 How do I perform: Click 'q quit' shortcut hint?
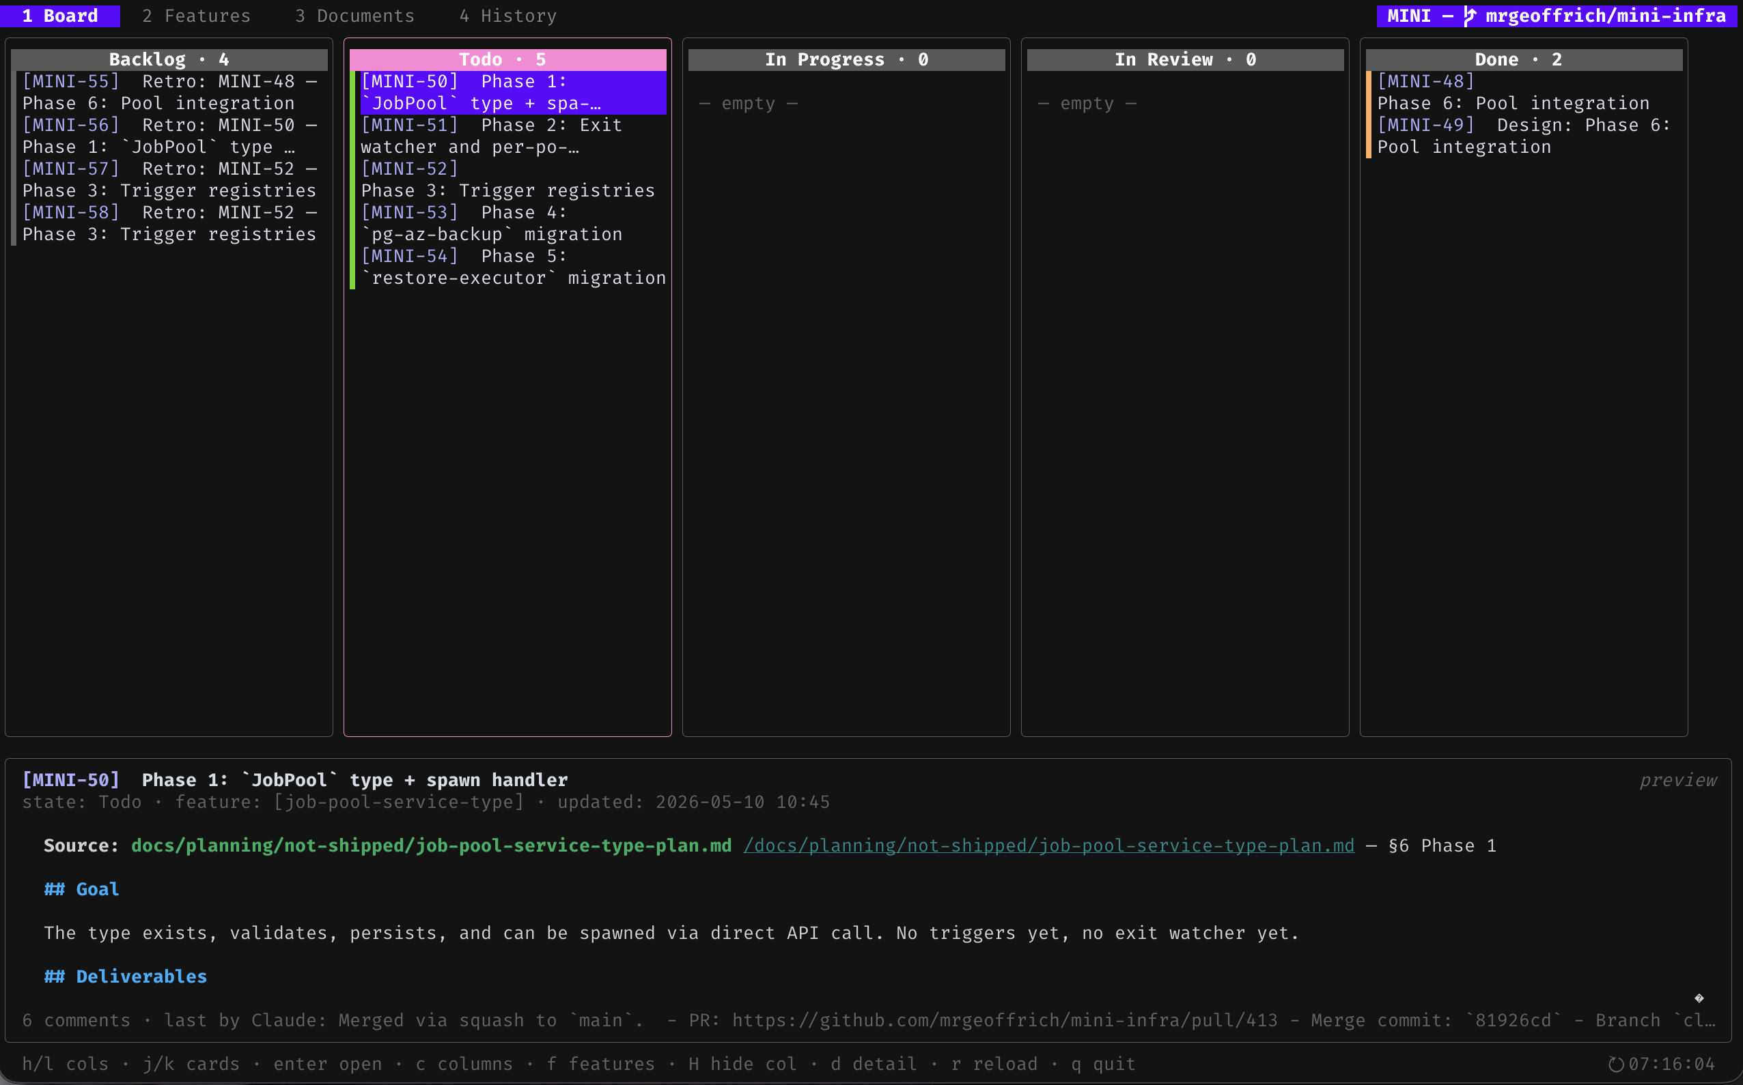[x=1103, y=1065]
